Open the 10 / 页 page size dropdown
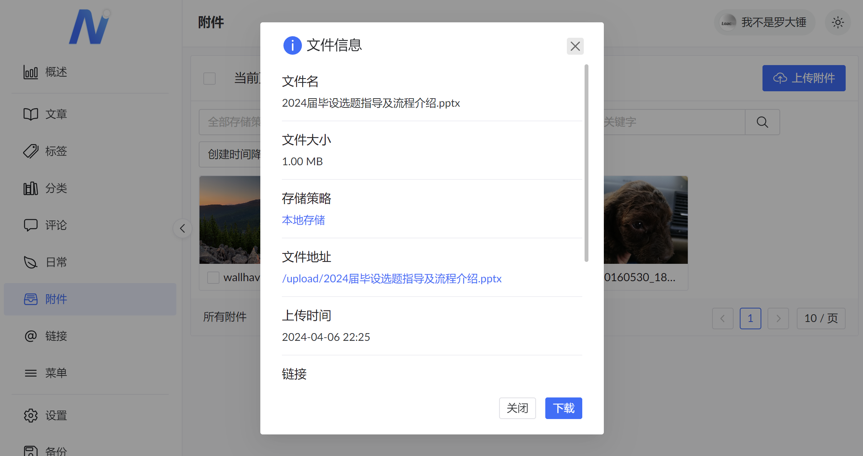The height and width of the screenshot is (456, 863). pyautogui.click(x=821, y=319)
